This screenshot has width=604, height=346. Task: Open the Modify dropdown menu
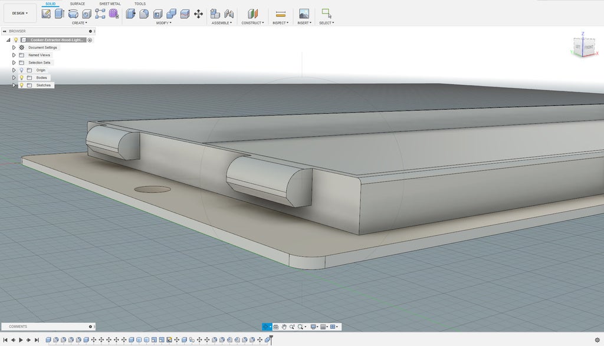tap(163, 23)
